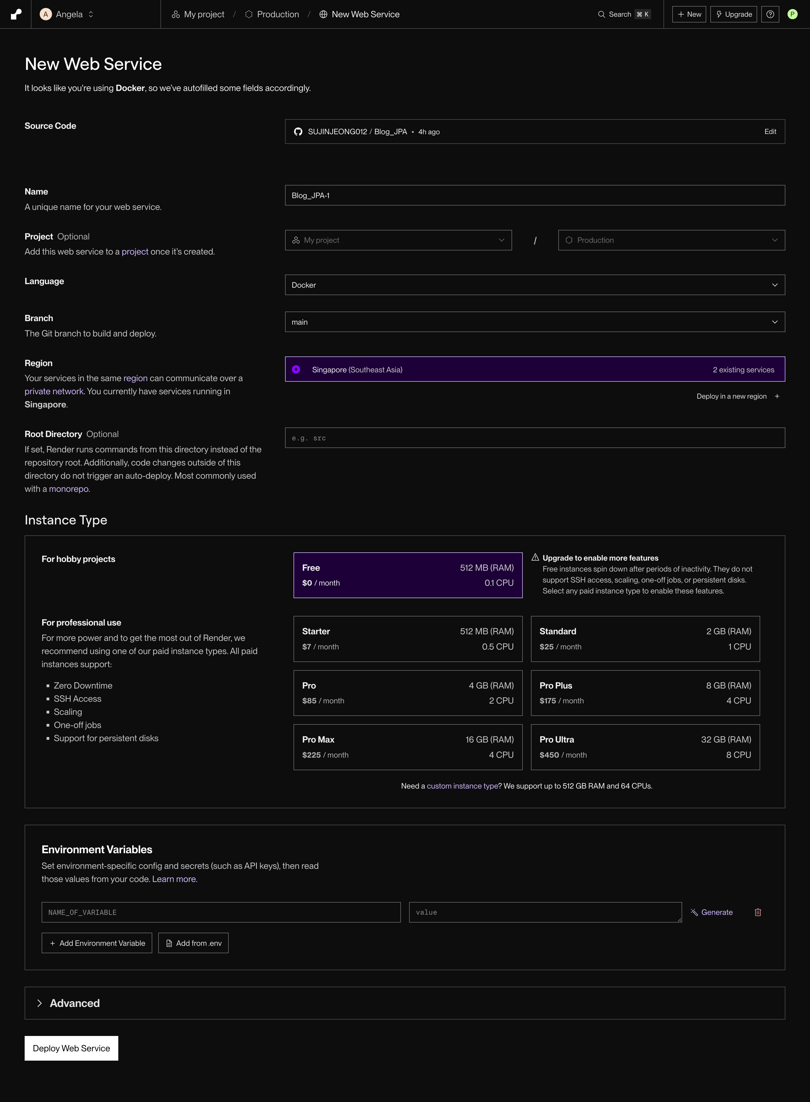Open Search with the magnifier icon

(602, 14)
